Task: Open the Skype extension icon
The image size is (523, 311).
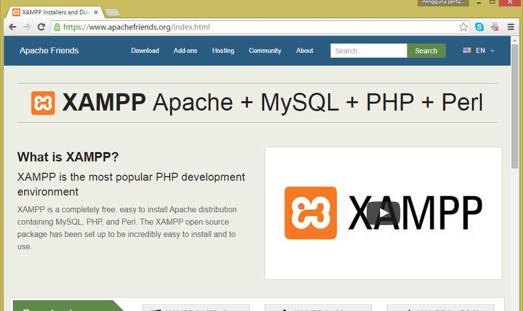Action: [x=479, y=27]
